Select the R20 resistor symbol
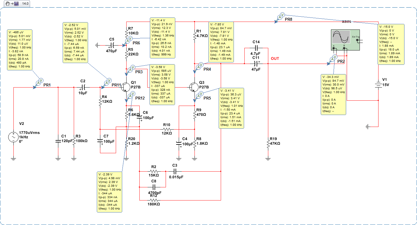Screen dimensions: 417x225 pos(126,143)
